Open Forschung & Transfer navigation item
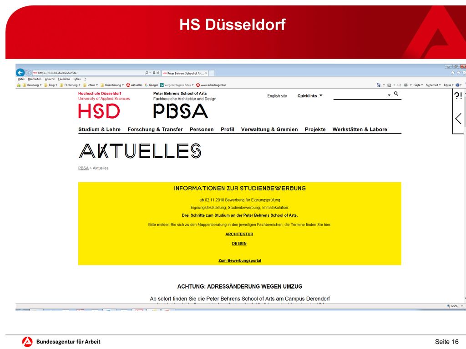The height and width of the screenshot is (349, 466). point(155,130)
